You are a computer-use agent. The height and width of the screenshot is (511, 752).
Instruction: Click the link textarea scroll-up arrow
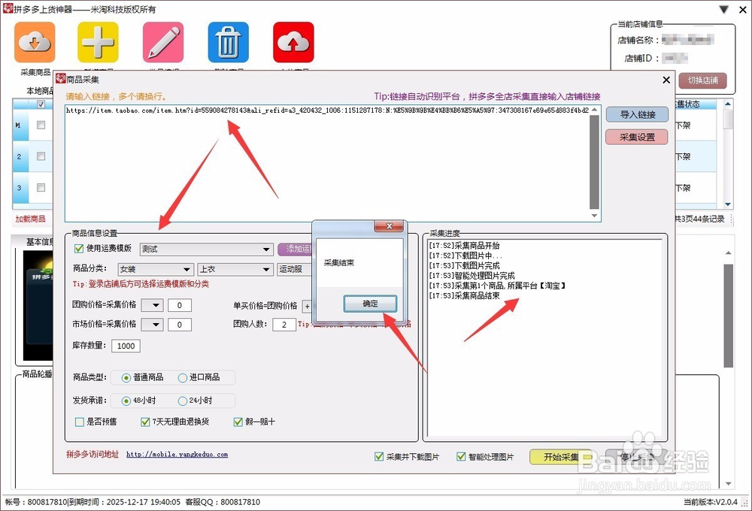[x=594, y=110]
